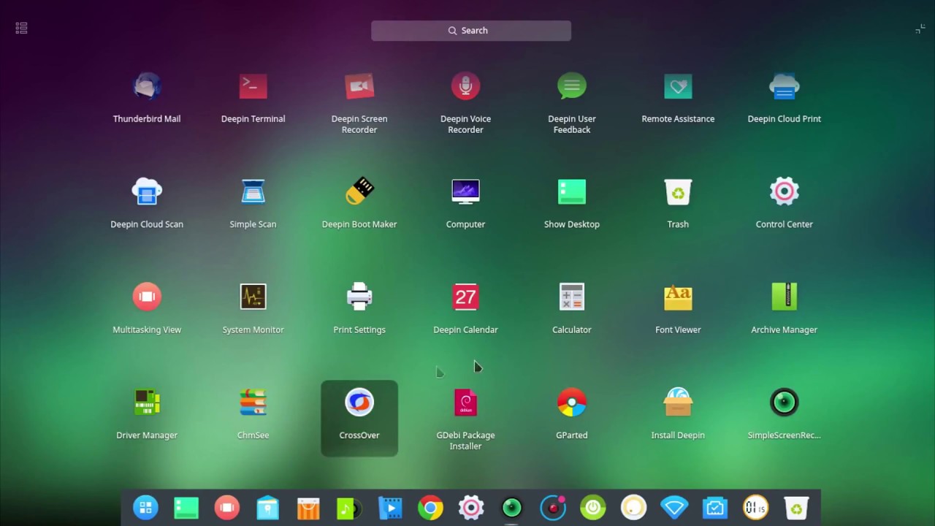Open Control Center in the launcher grid

click(785, 191)
